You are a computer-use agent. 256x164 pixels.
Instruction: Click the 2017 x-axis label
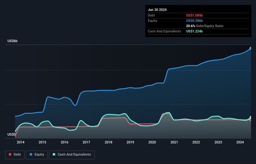tap(86, 142)
